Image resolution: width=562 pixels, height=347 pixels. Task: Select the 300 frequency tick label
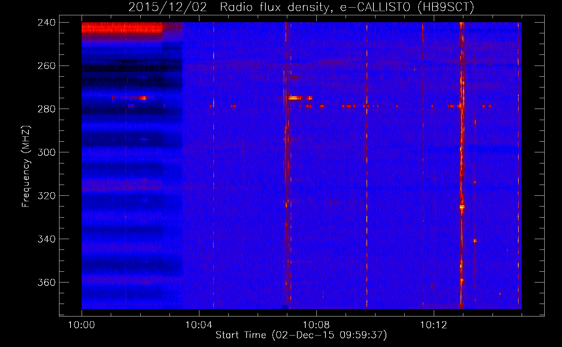[47, 153]
